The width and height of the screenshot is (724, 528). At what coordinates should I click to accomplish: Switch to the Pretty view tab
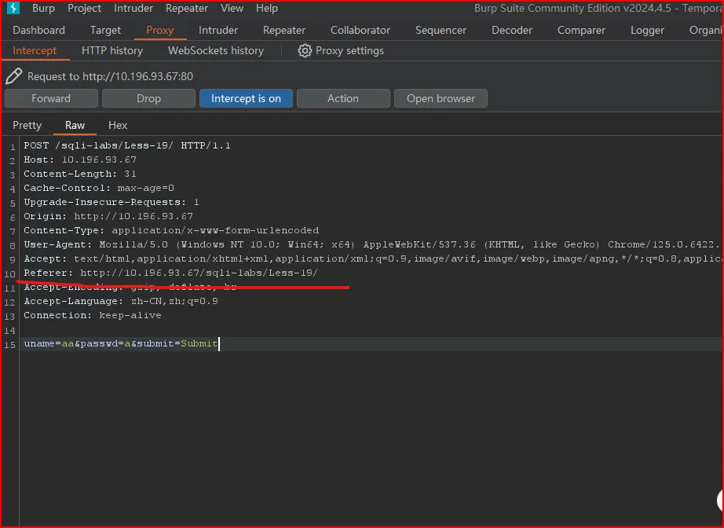click(x=27, y=125)
